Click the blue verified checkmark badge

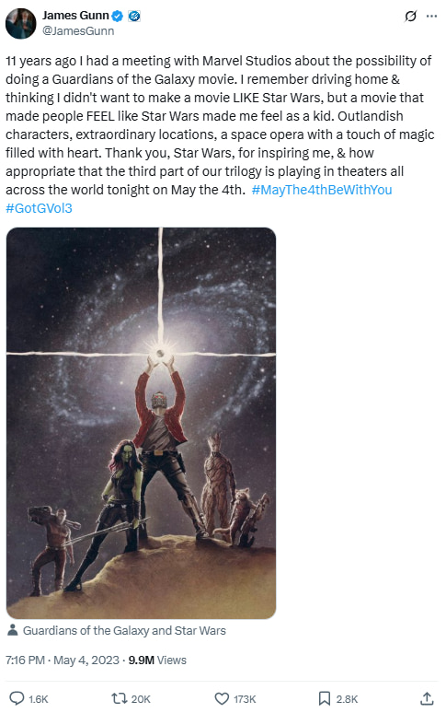click(118, 16)
